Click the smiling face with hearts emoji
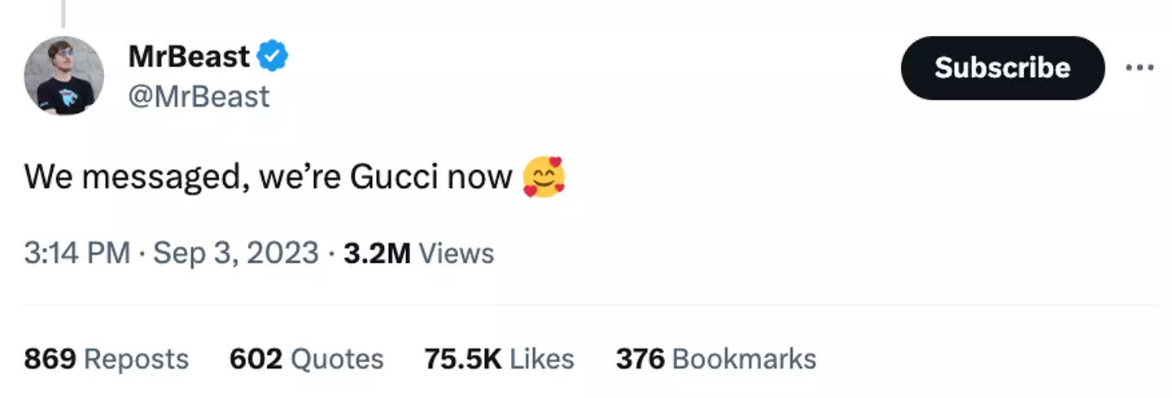Screen dimensions: 1172x398 [x=544, y=177]
